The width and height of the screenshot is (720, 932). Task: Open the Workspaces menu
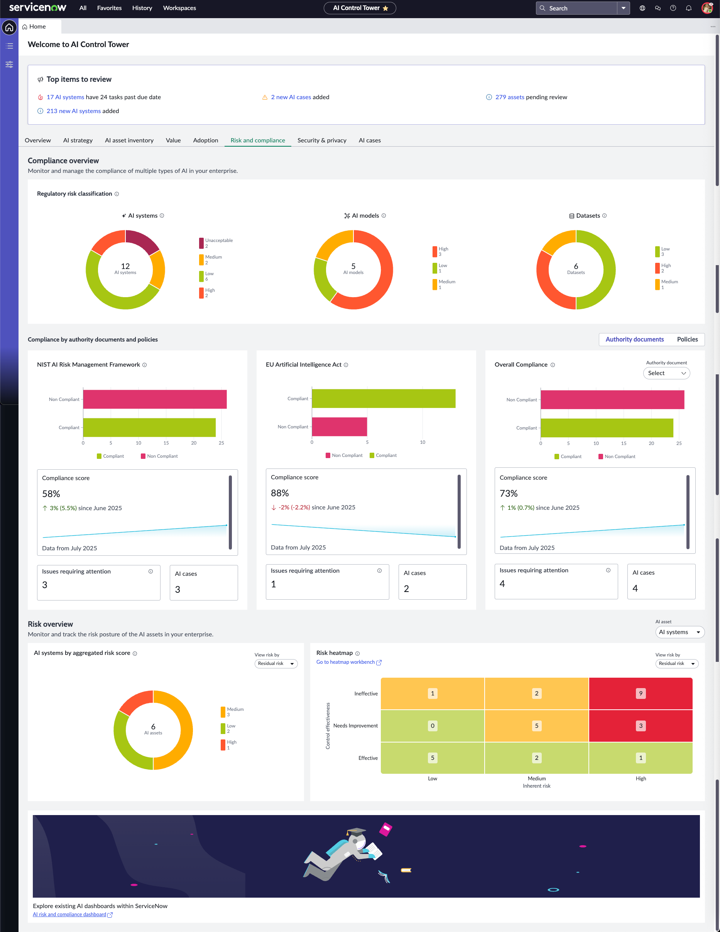click(x=179, y=8)
